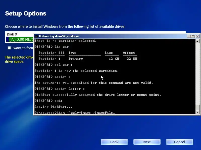Click the 'Disk 0' label in drive list
Screen dimensions: 201x150
click(12, 34)
